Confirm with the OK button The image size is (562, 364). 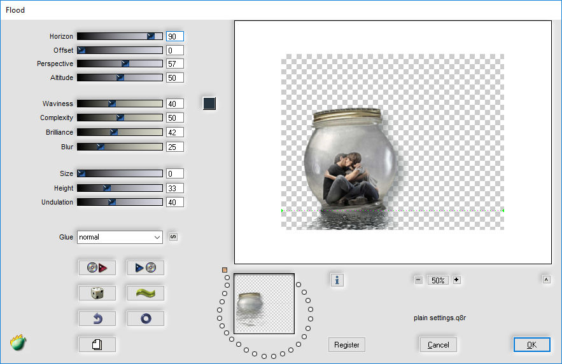(531, 345)
